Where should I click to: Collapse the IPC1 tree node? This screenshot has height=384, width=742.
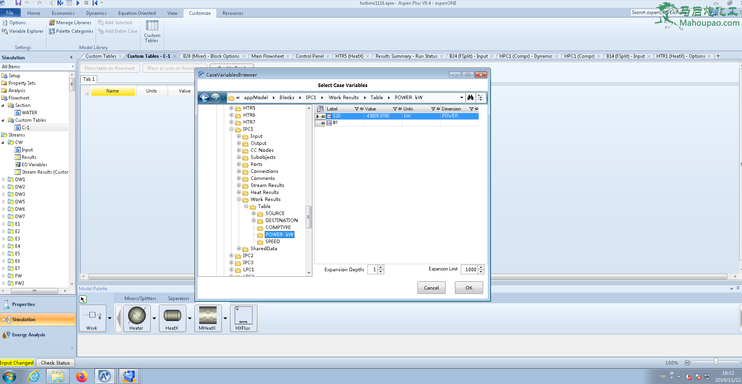click(x=231, y=129)
